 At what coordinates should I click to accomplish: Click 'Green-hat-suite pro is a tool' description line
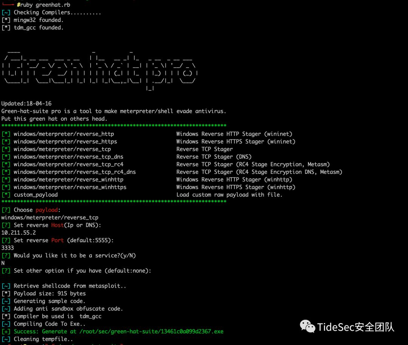[113, 111]
